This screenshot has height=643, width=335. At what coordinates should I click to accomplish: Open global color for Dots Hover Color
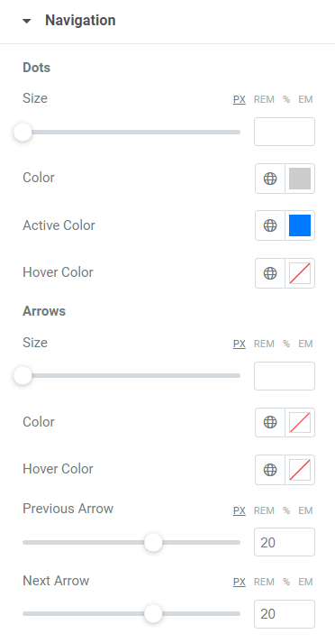pyautogui.click(x=270, y=273)
